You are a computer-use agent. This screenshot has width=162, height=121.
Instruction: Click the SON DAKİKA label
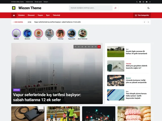19,22
